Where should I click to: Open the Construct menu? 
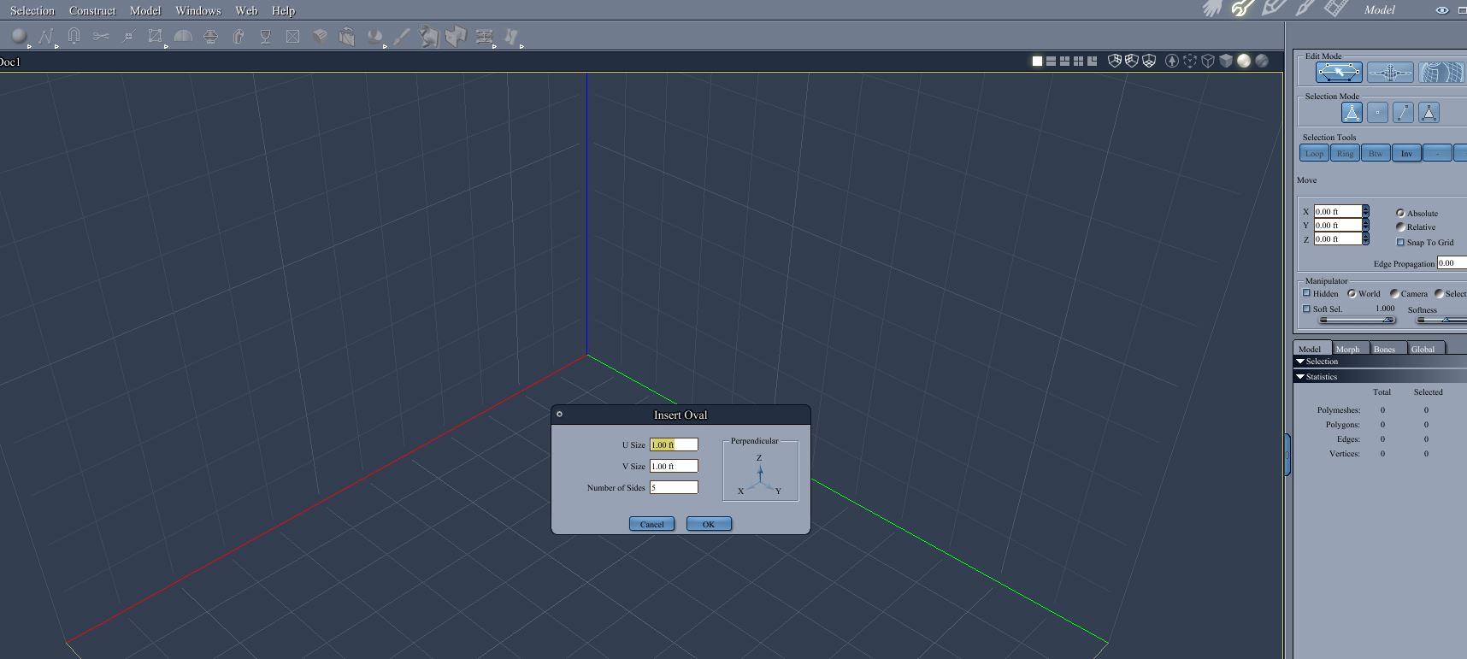tap(92, 10)
